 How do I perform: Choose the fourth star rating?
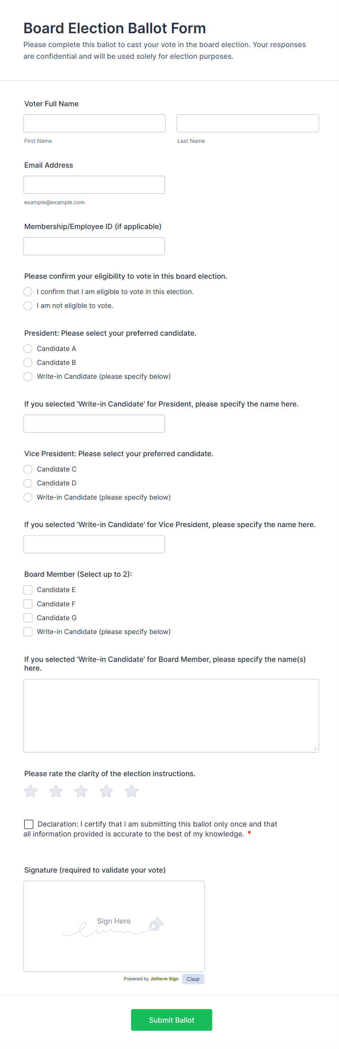click(106, 791)
